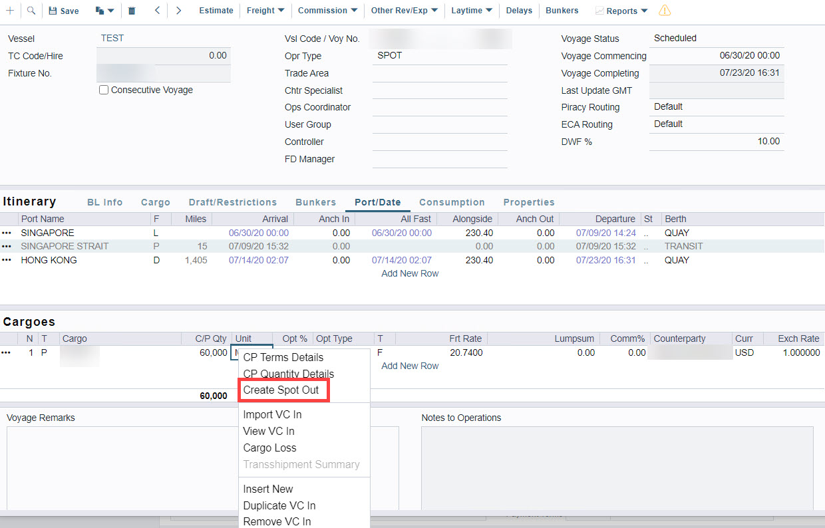The height and width of the screenshot is (528, 825).
Task: Expand the Reports dropdown
Action: (621, 11)
